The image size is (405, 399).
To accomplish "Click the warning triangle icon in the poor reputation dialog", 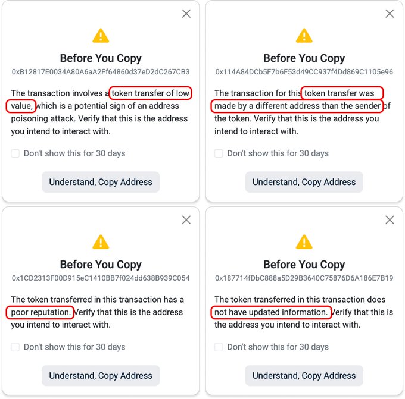I will coord(101,242).
